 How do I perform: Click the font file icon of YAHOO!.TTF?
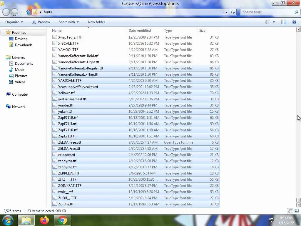pyautogui.click(x=54, y=49)
